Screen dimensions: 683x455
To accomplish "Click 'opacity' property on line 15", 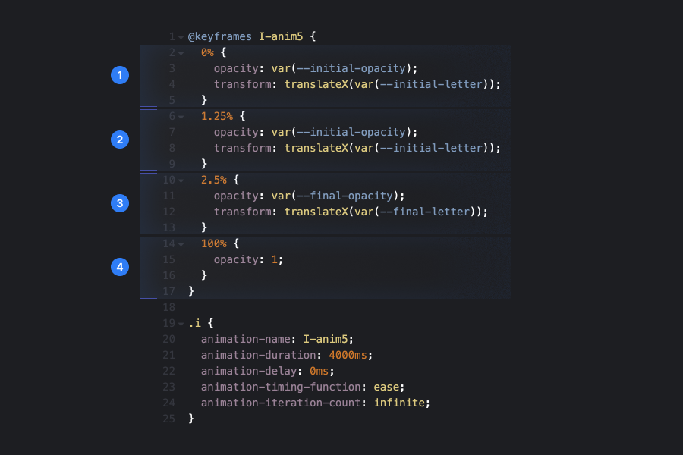I will pyautogui.click(x=236, y=259).
